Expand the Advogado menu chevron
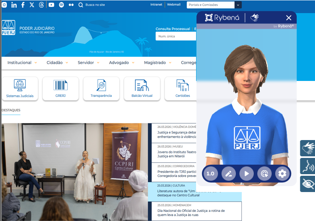 133,63
